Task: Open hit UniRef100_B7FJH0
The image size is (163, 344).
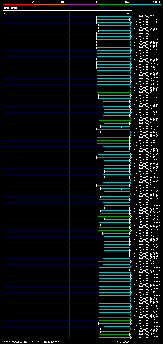Action: (146, 16)
